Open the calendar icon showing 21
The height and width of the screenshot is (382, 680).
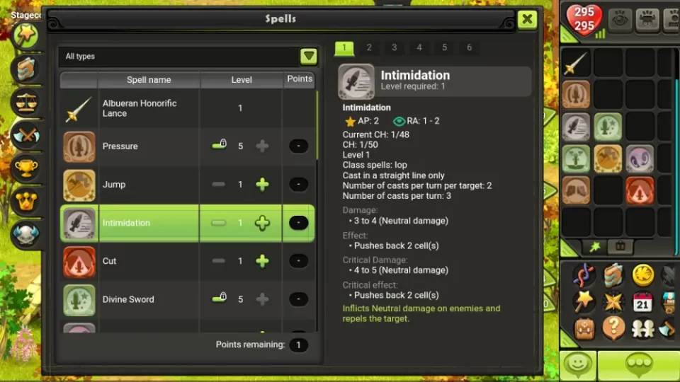(642, 302)
